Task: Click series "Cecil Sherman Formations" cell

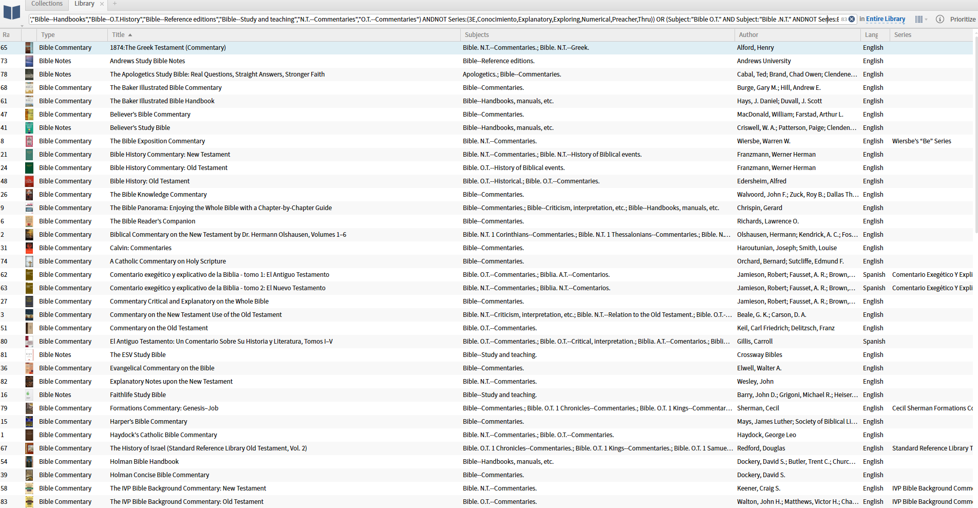Action: pos(932,408)
